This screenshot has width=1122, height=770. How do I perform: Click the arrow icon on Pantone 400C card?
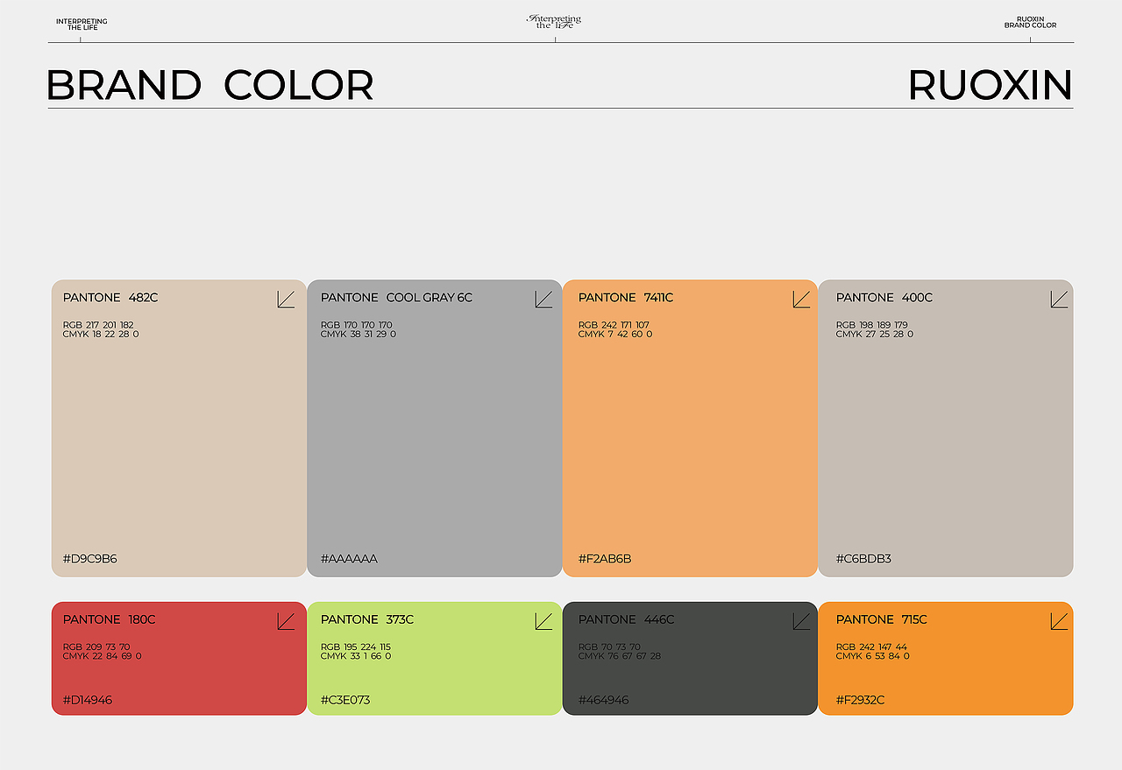tap(1059, 300)
